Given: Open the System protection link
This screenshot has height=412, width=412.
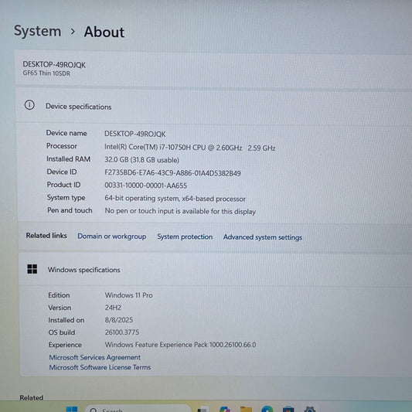Looking at the screenshot, I should (x=185, y=237).
